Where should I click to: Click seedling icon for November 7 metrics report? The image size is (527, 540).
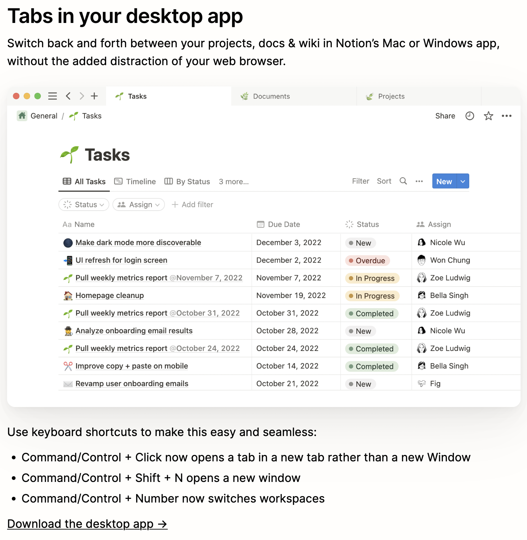(68, 278)
